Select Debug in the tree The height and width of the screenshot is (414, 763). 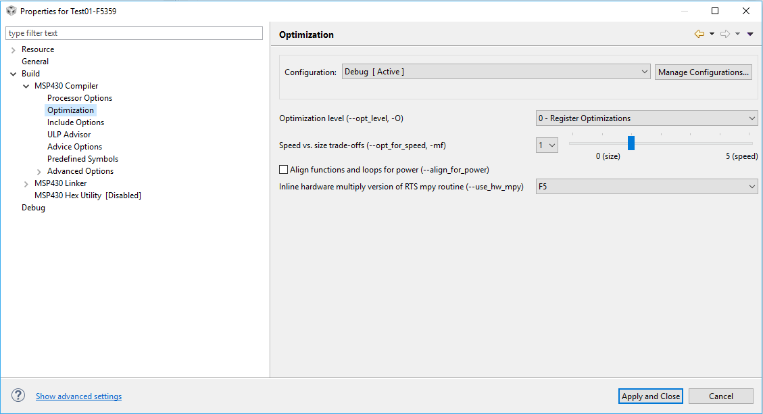(x=33, y=208)
